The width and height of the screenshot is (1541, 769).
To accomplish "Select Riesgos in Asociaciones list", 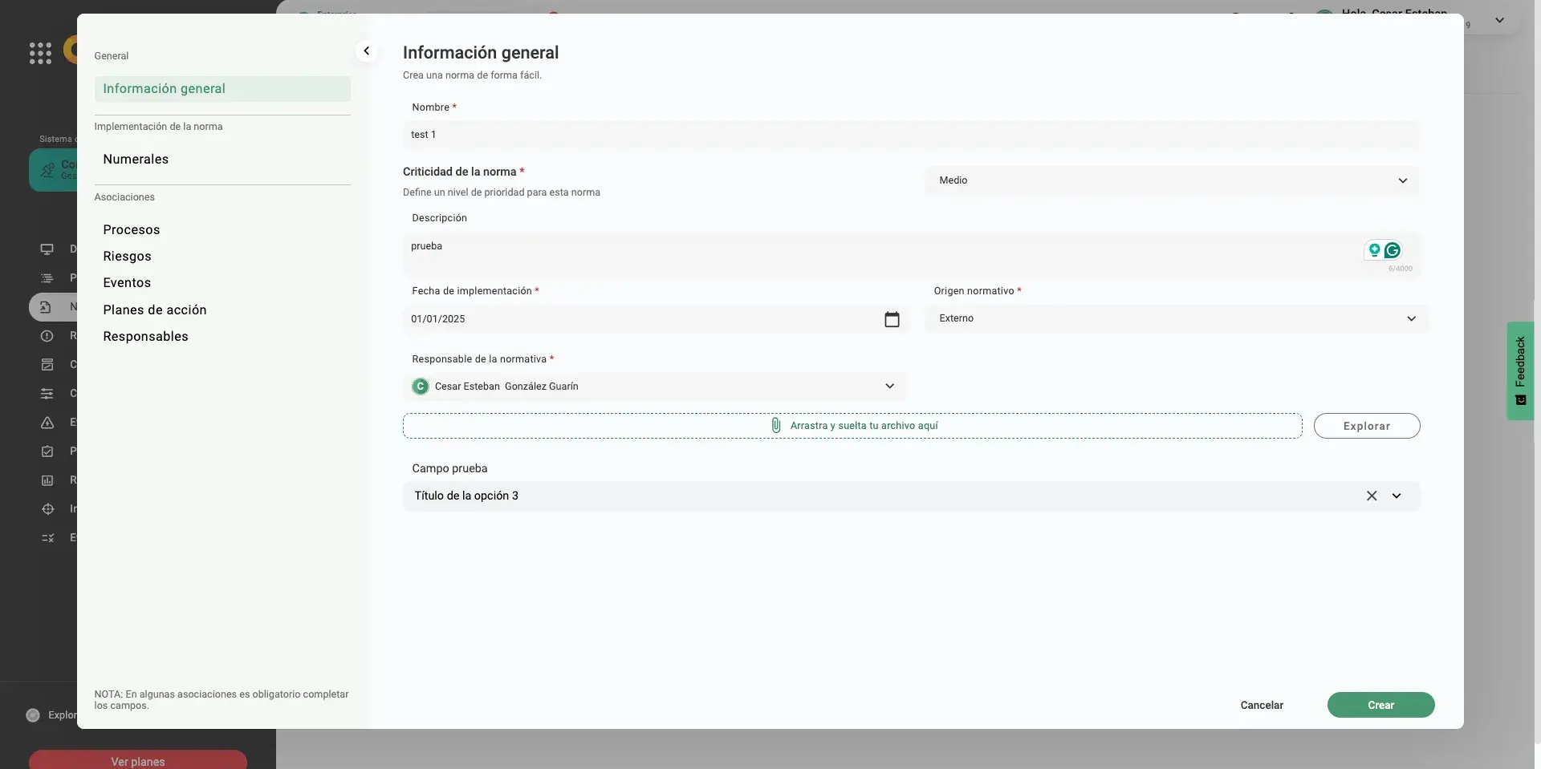I will [127, 257].
